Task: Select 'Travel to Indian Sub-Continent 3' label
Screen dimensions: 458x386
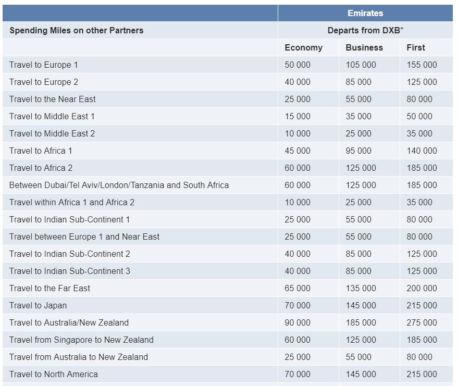Action: point(69,271)
